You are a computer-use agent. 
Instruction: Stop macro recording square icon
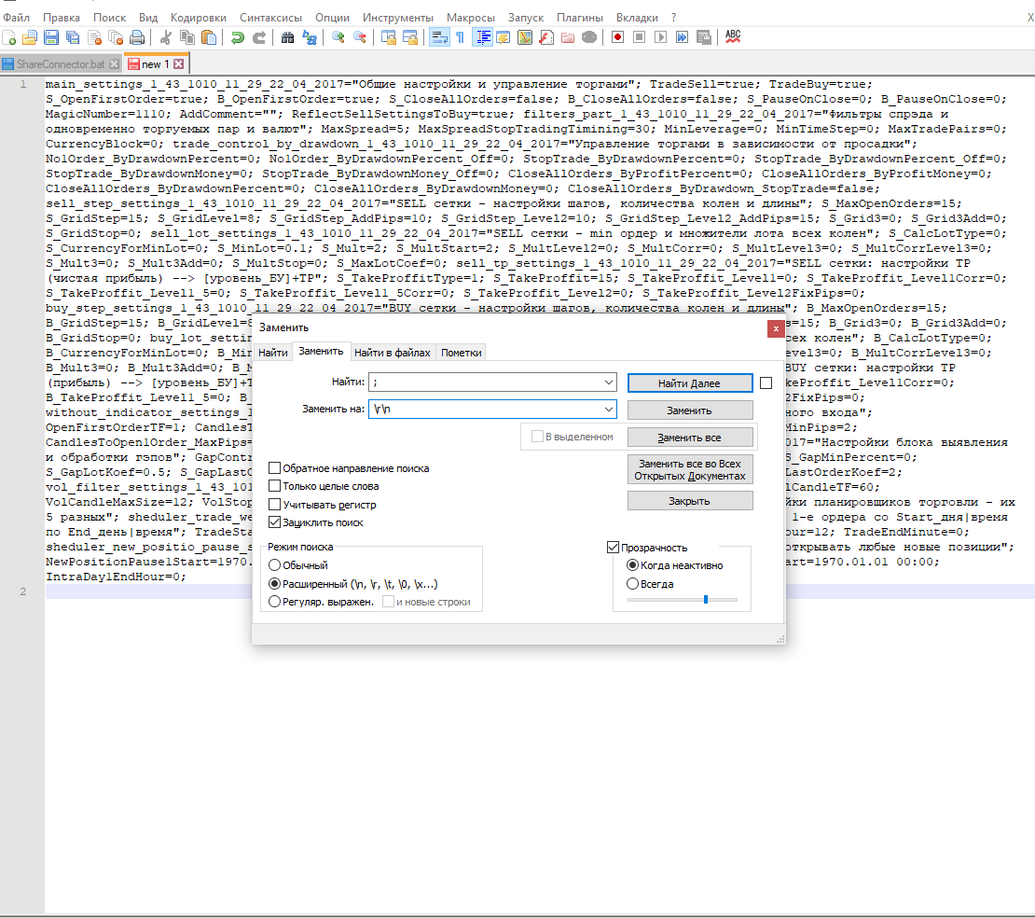[x=639, y=37]
